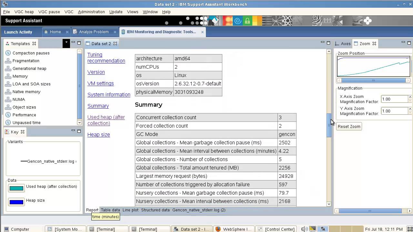Click Launch Activity button
Screen dimensions: 413x232
[x=18, y=32]
